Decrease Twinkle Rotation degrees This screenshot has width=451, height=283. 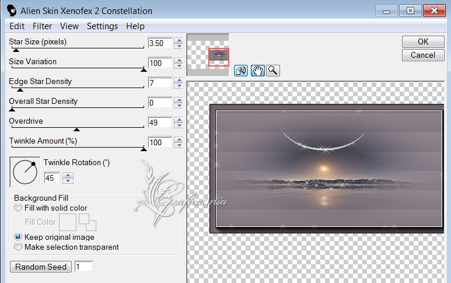pyautogui.click(x=68, y=181)
